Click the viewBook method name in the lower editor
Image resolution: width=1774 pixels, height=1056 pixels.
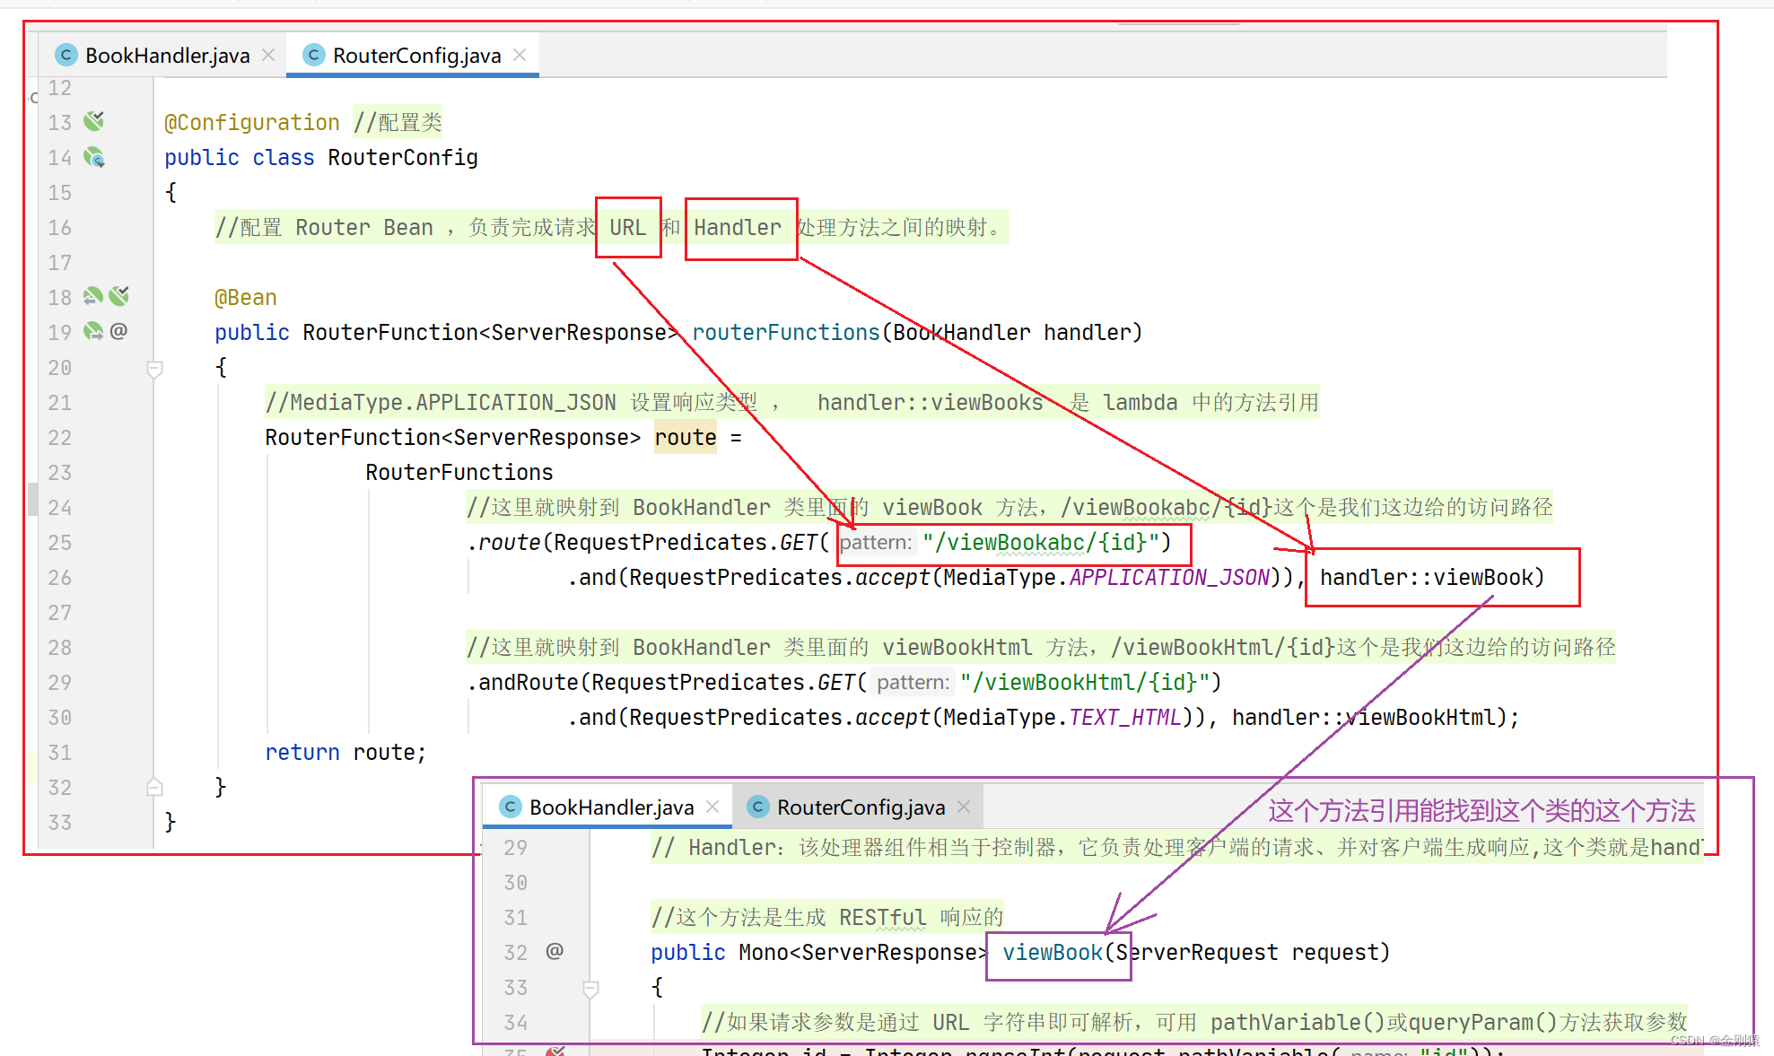point(1053,953)
